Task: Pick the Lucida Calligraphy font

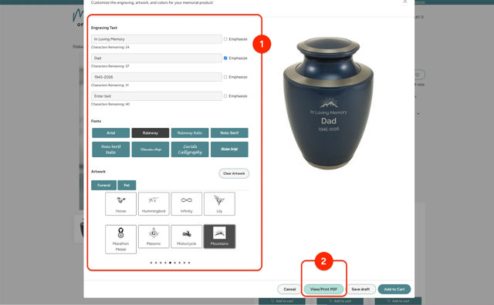Action: click(190, 149)
